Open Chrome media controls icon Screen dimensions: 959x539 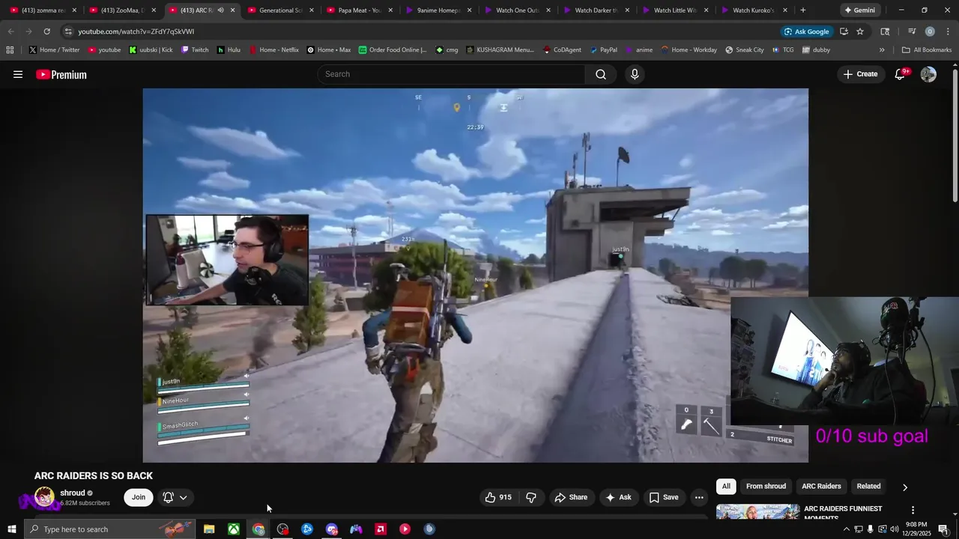click(x=912, y=31)
